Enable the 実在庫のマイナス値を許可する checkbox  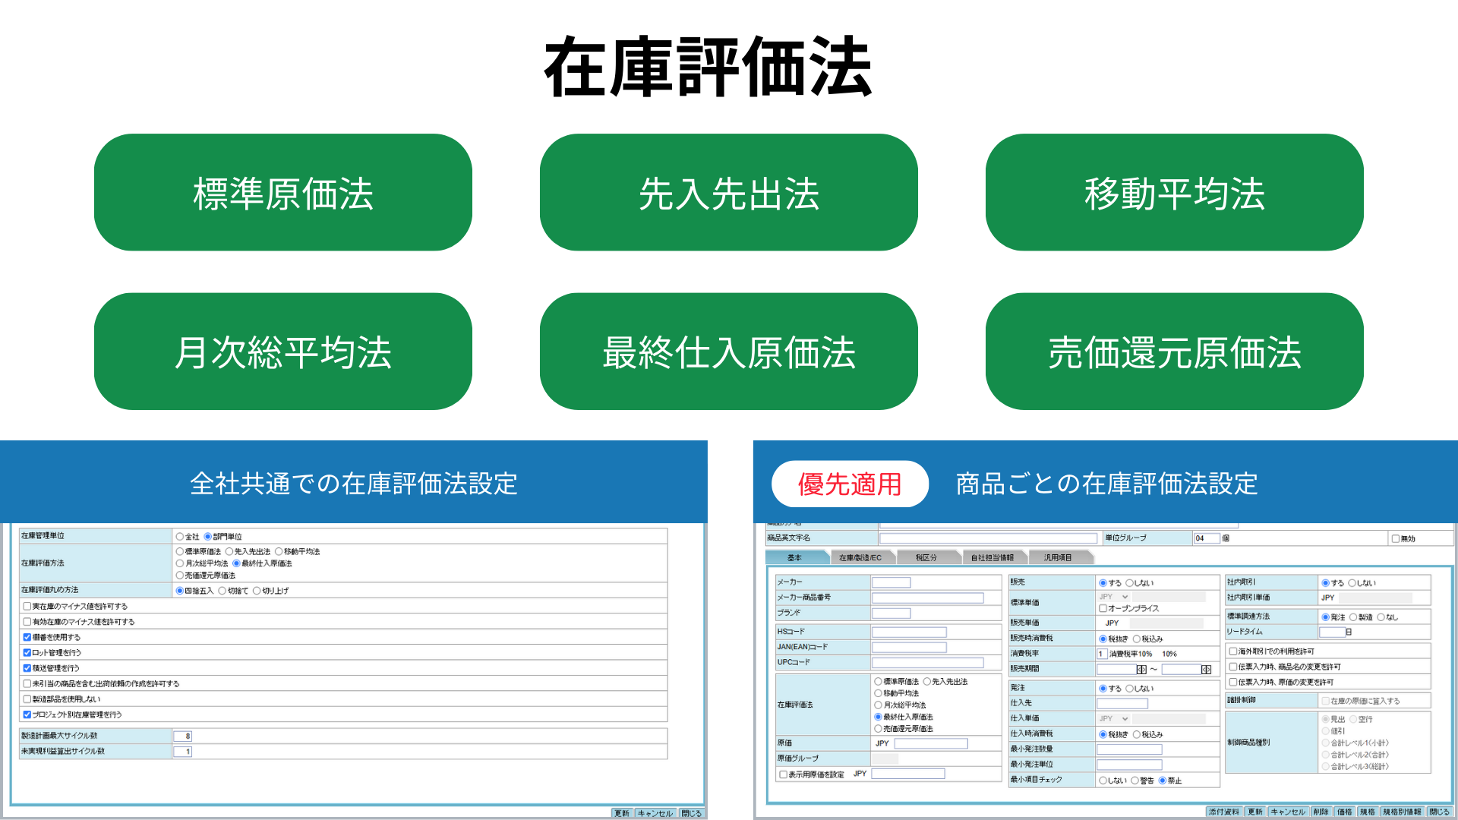[27, 607]
